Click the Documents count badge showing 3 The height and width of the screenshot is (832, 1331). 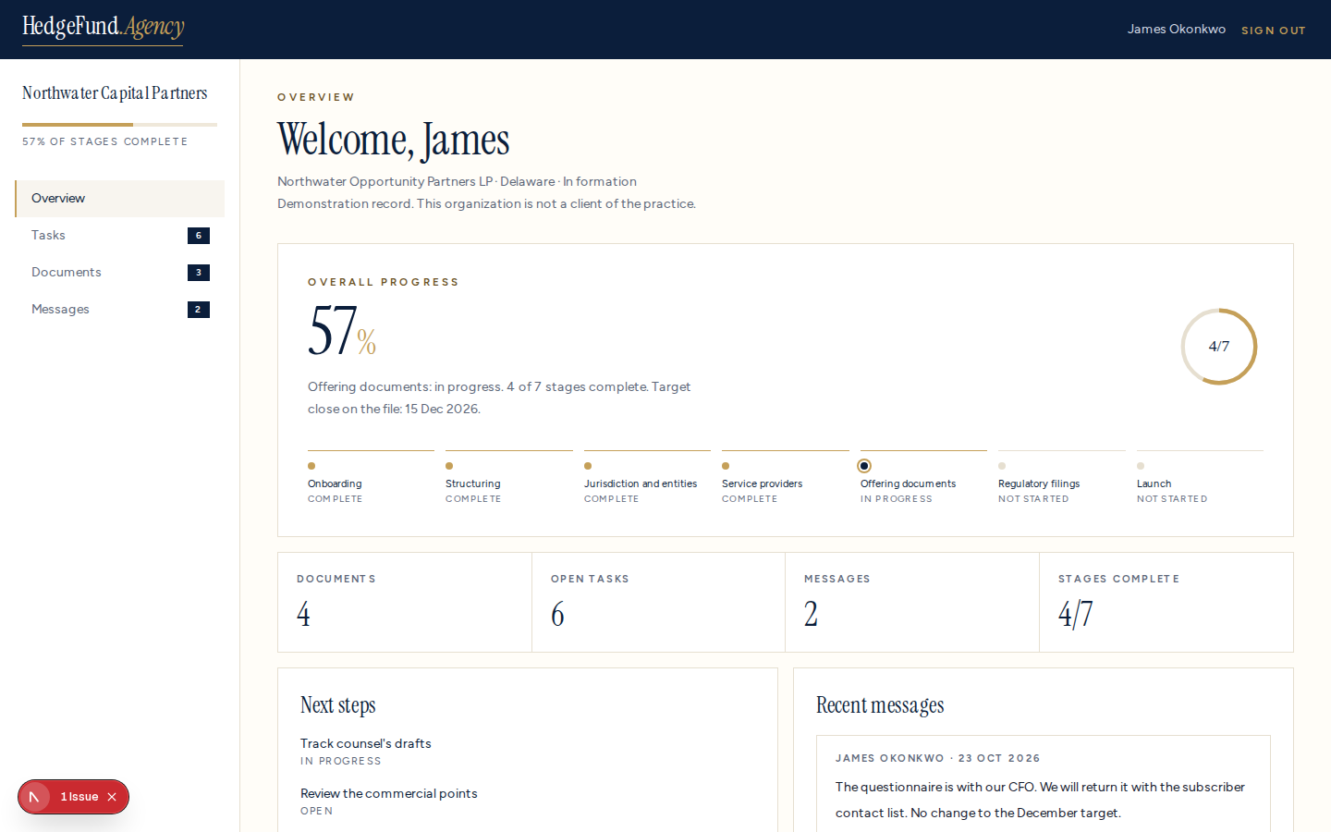pos(199,273)
